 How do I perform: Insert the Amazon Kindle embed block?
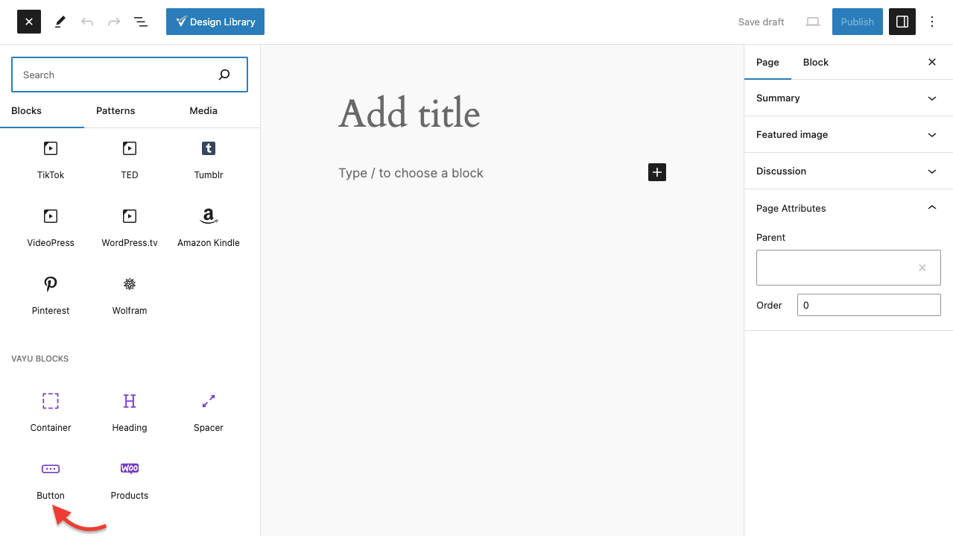click(x=209, y=226)
